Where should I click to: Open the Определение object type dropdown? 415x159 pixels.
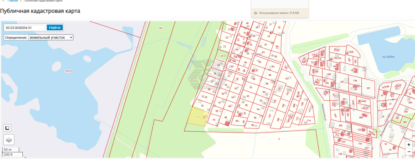click(51, 38)
